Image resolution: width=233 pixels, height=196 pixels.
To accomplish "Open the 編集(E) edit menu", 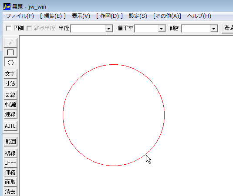I will point(53,16).
